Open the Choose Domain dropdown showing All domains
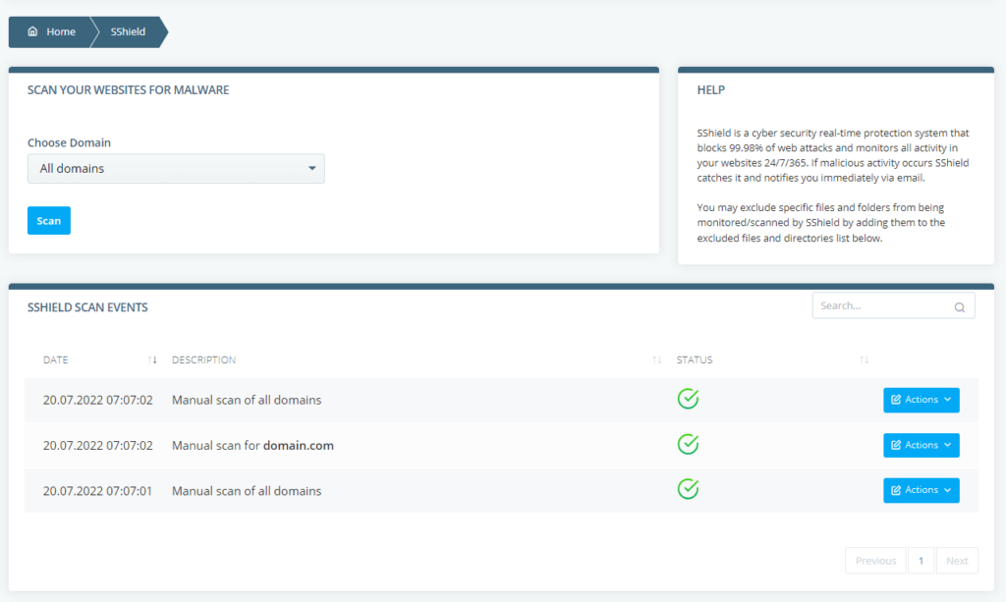The image size is (1006, 602). 176,168
